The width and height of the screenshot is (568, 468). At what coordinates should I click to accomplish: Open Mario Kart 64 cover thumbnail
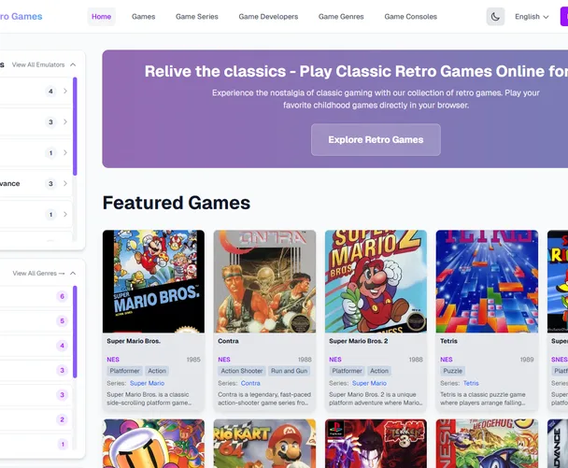(264, 444)
